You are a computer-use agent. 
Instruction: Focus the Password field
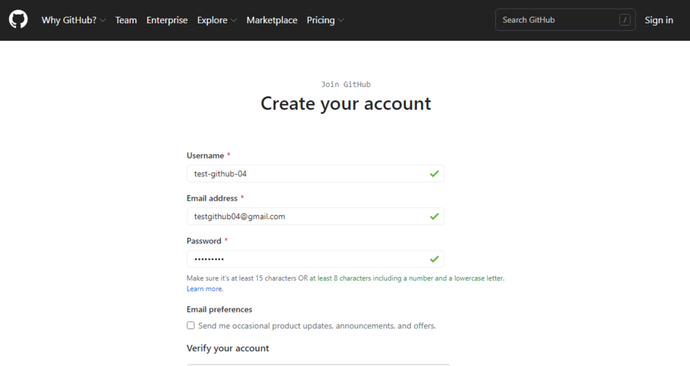[x=315, y=259]
